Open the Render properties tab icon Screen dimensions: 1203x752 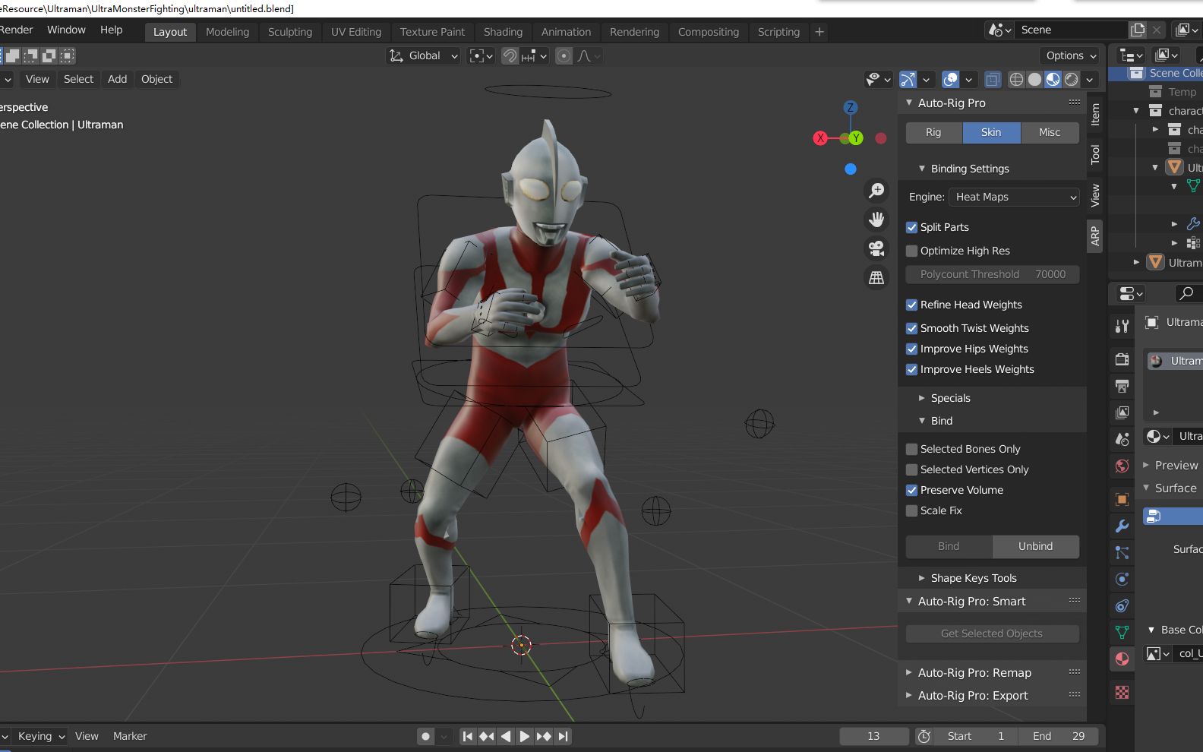(1122, 359)
